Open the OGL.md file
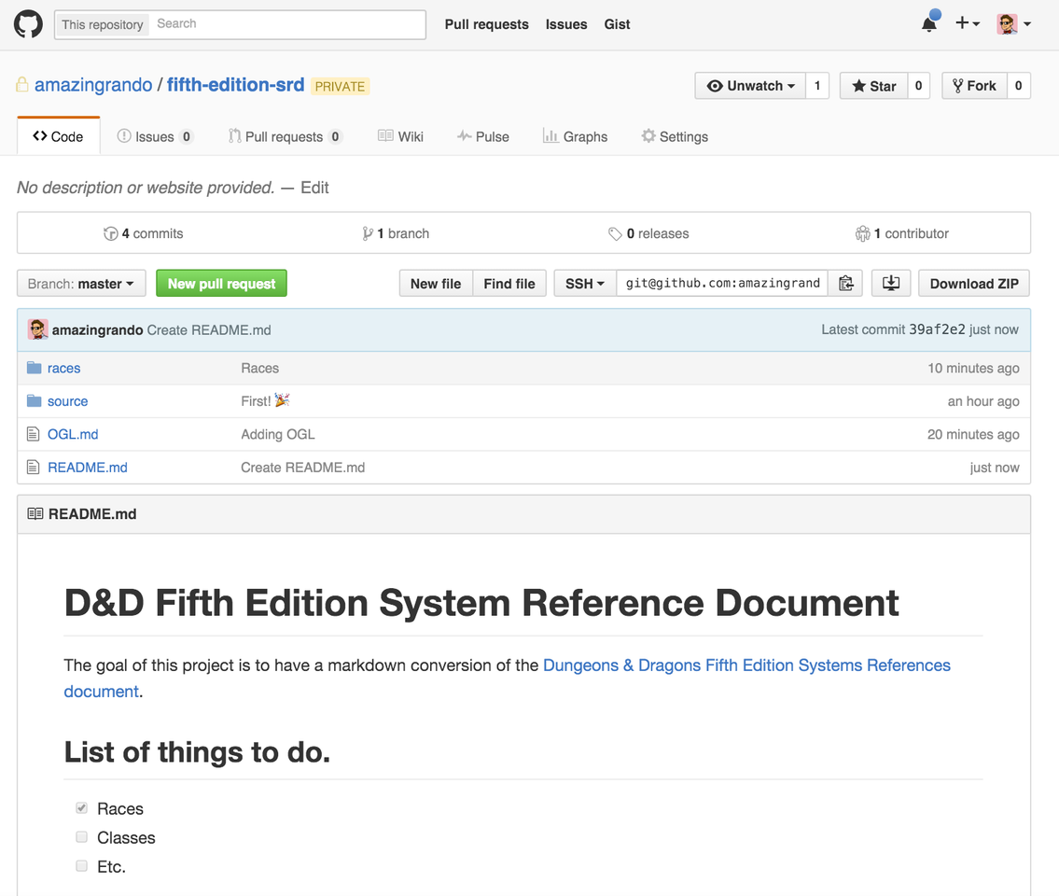 [x=73, y=435]
